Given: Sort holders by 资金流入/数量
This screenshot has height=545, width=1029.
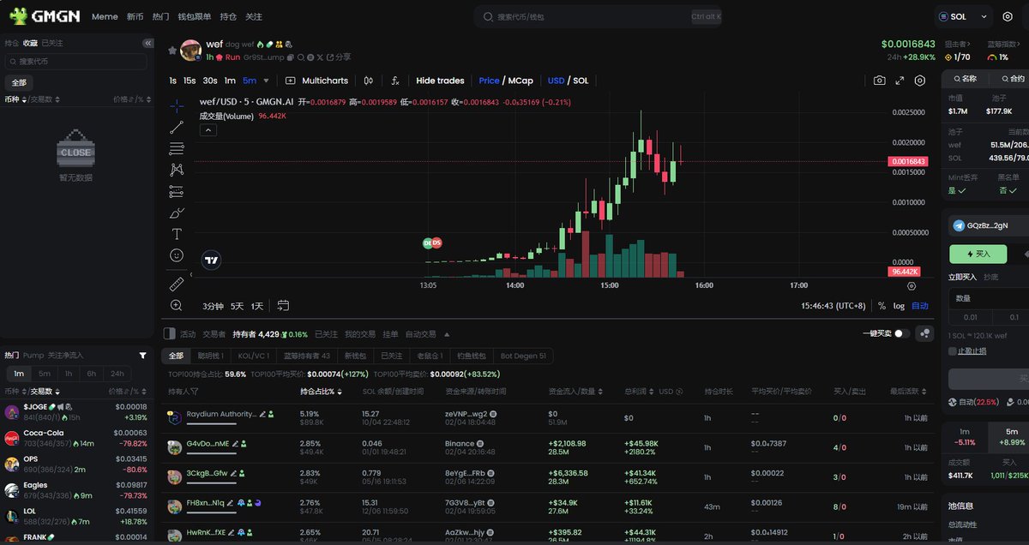Looking at the screenshot, I should [575, 391].
